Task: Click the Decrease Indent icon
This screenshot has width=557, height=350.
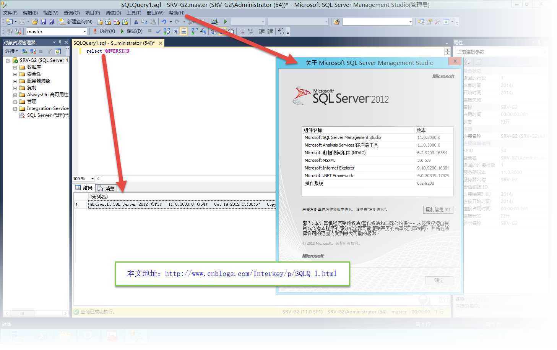Action: pyautogui.click(x=261, y=31)
